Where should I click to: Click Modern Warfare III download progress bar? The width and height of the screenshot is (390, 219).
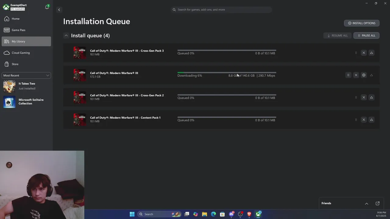coord(227,73)
